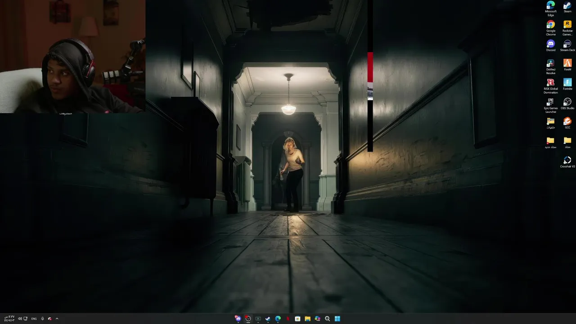Image resolution: width=576 pixels, height=324 pixels.
Task: Expand hidden system tray icons
Action: [x=57, y=319]
